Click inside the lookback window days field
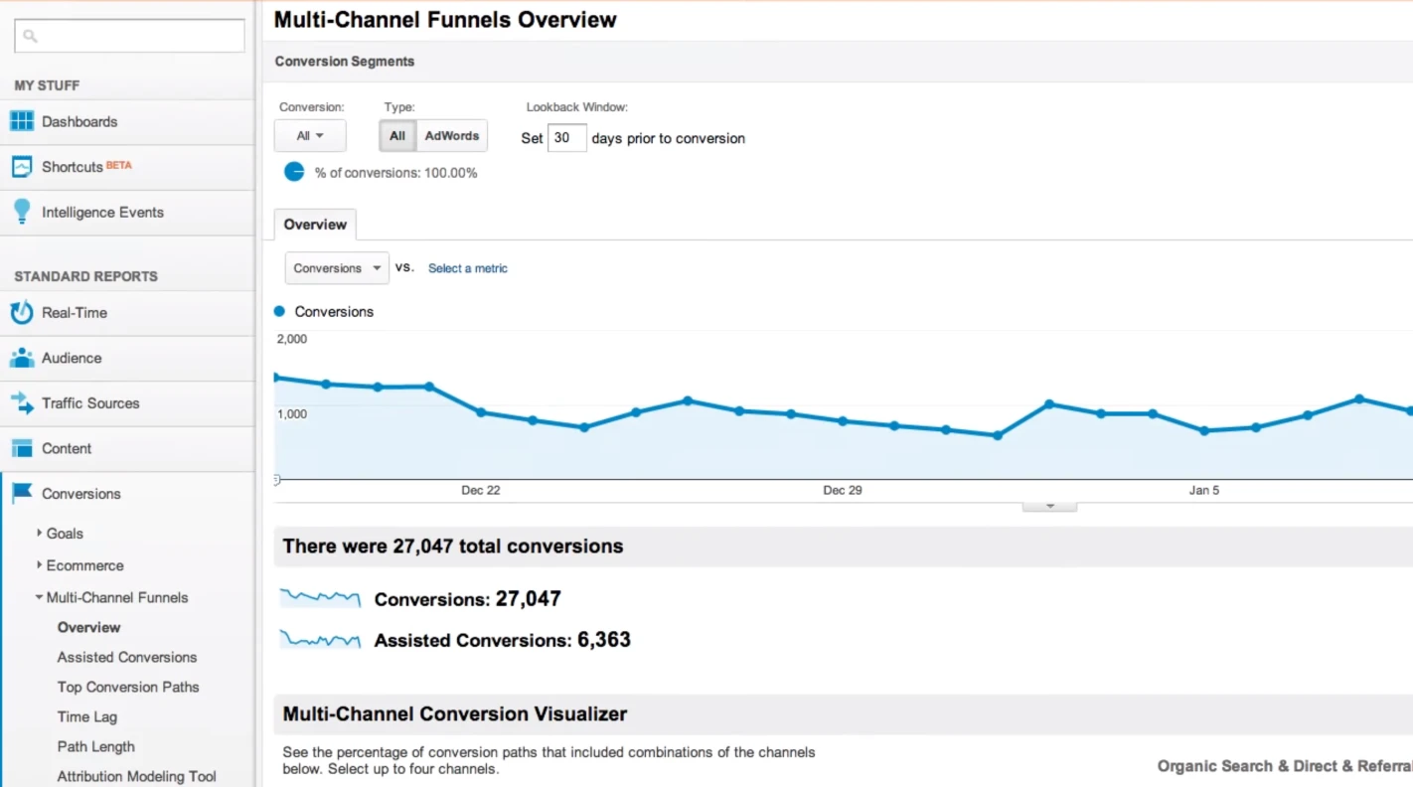Screen dimensions: 1413x787 point(565,138)
